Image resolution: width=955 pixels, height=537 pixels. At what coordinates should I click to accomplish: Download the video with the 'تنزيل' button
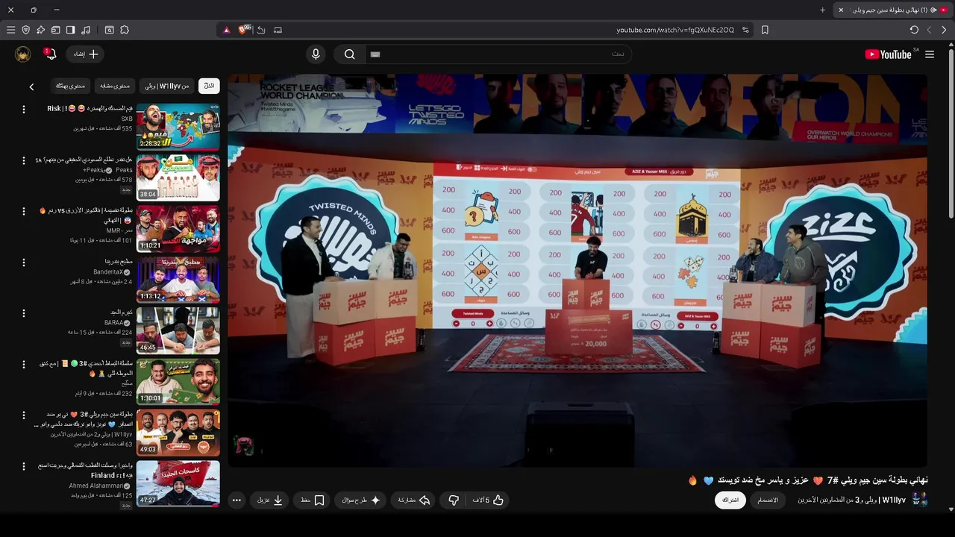click(270, 500)
